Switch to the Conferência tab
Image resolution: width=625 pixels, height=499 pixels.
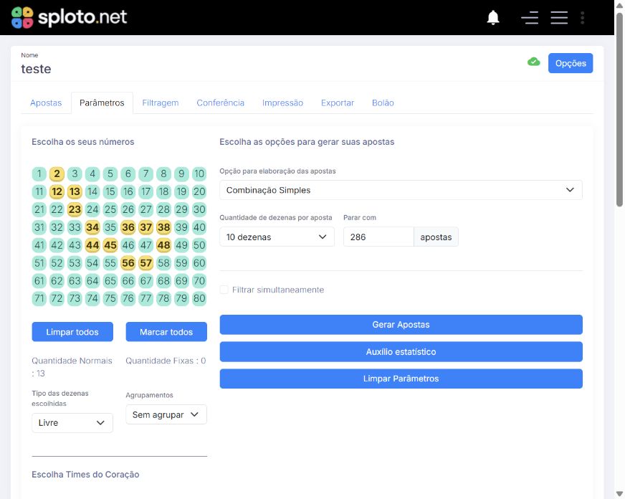tap(221, 103)
